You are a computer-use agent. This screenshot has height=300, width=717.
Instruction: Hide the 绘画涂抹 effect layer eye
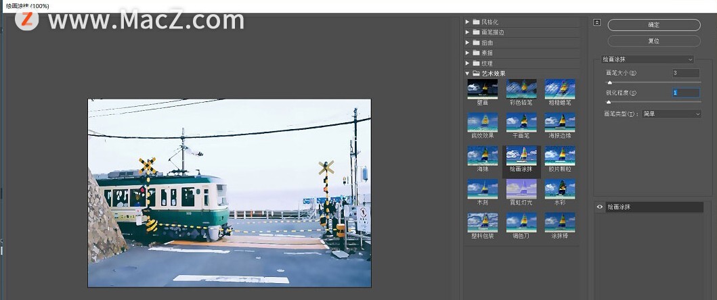[600, 207]
